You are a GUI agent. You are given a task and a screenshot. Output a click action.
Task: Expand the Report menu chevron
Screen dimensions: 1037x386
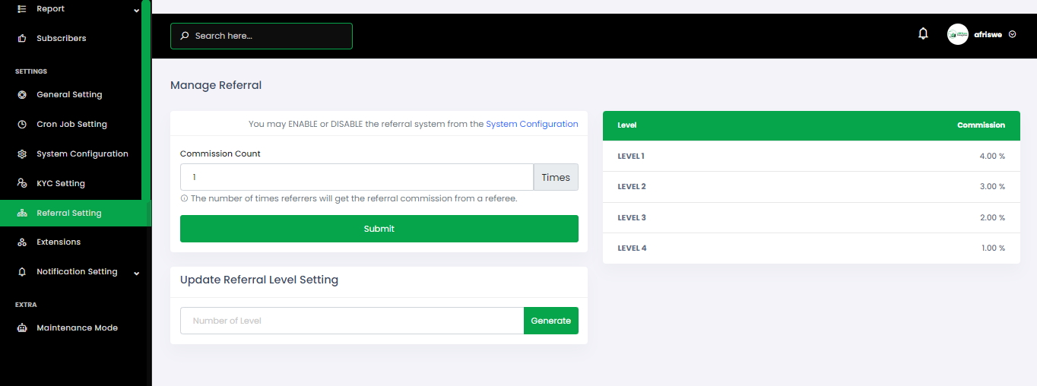[x=136, y=10]
